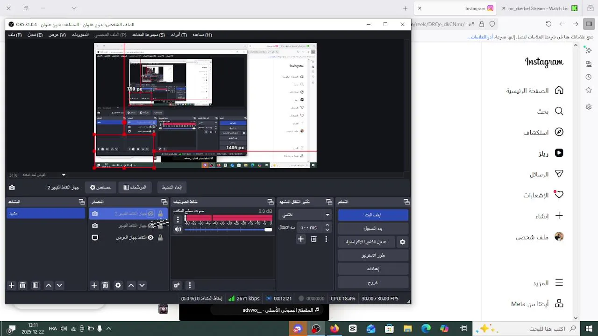This screenshot has width=598, height=336.
Task: Open Microsoft Edge from the taskbar
Action: click(426, 329)
